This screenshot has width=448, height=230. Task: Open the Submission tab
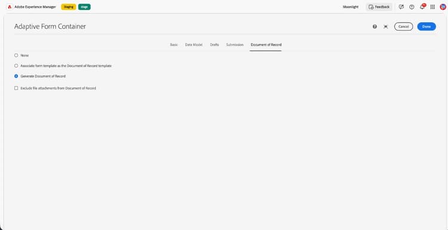(235, 45)
